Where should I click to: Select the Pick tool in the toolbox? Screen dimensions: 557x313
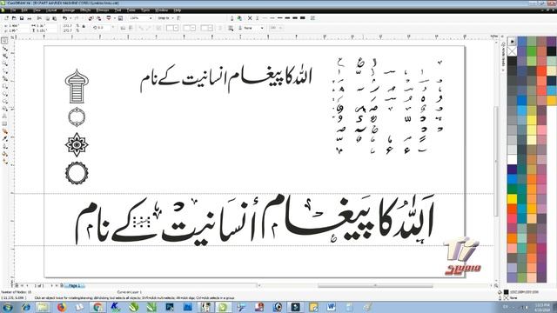pos(4,41)
